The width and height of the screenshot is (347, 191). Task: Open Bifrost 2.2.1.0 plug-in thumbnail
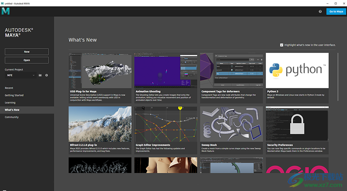pos(100,124)
